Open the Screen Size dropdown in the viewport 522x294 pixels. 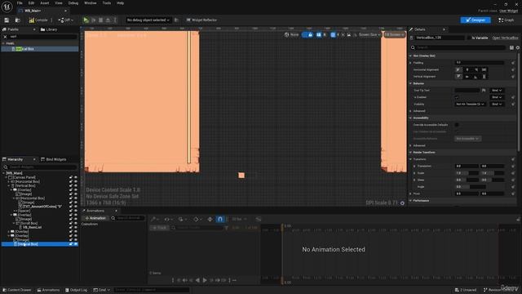(x=369, y=34)
